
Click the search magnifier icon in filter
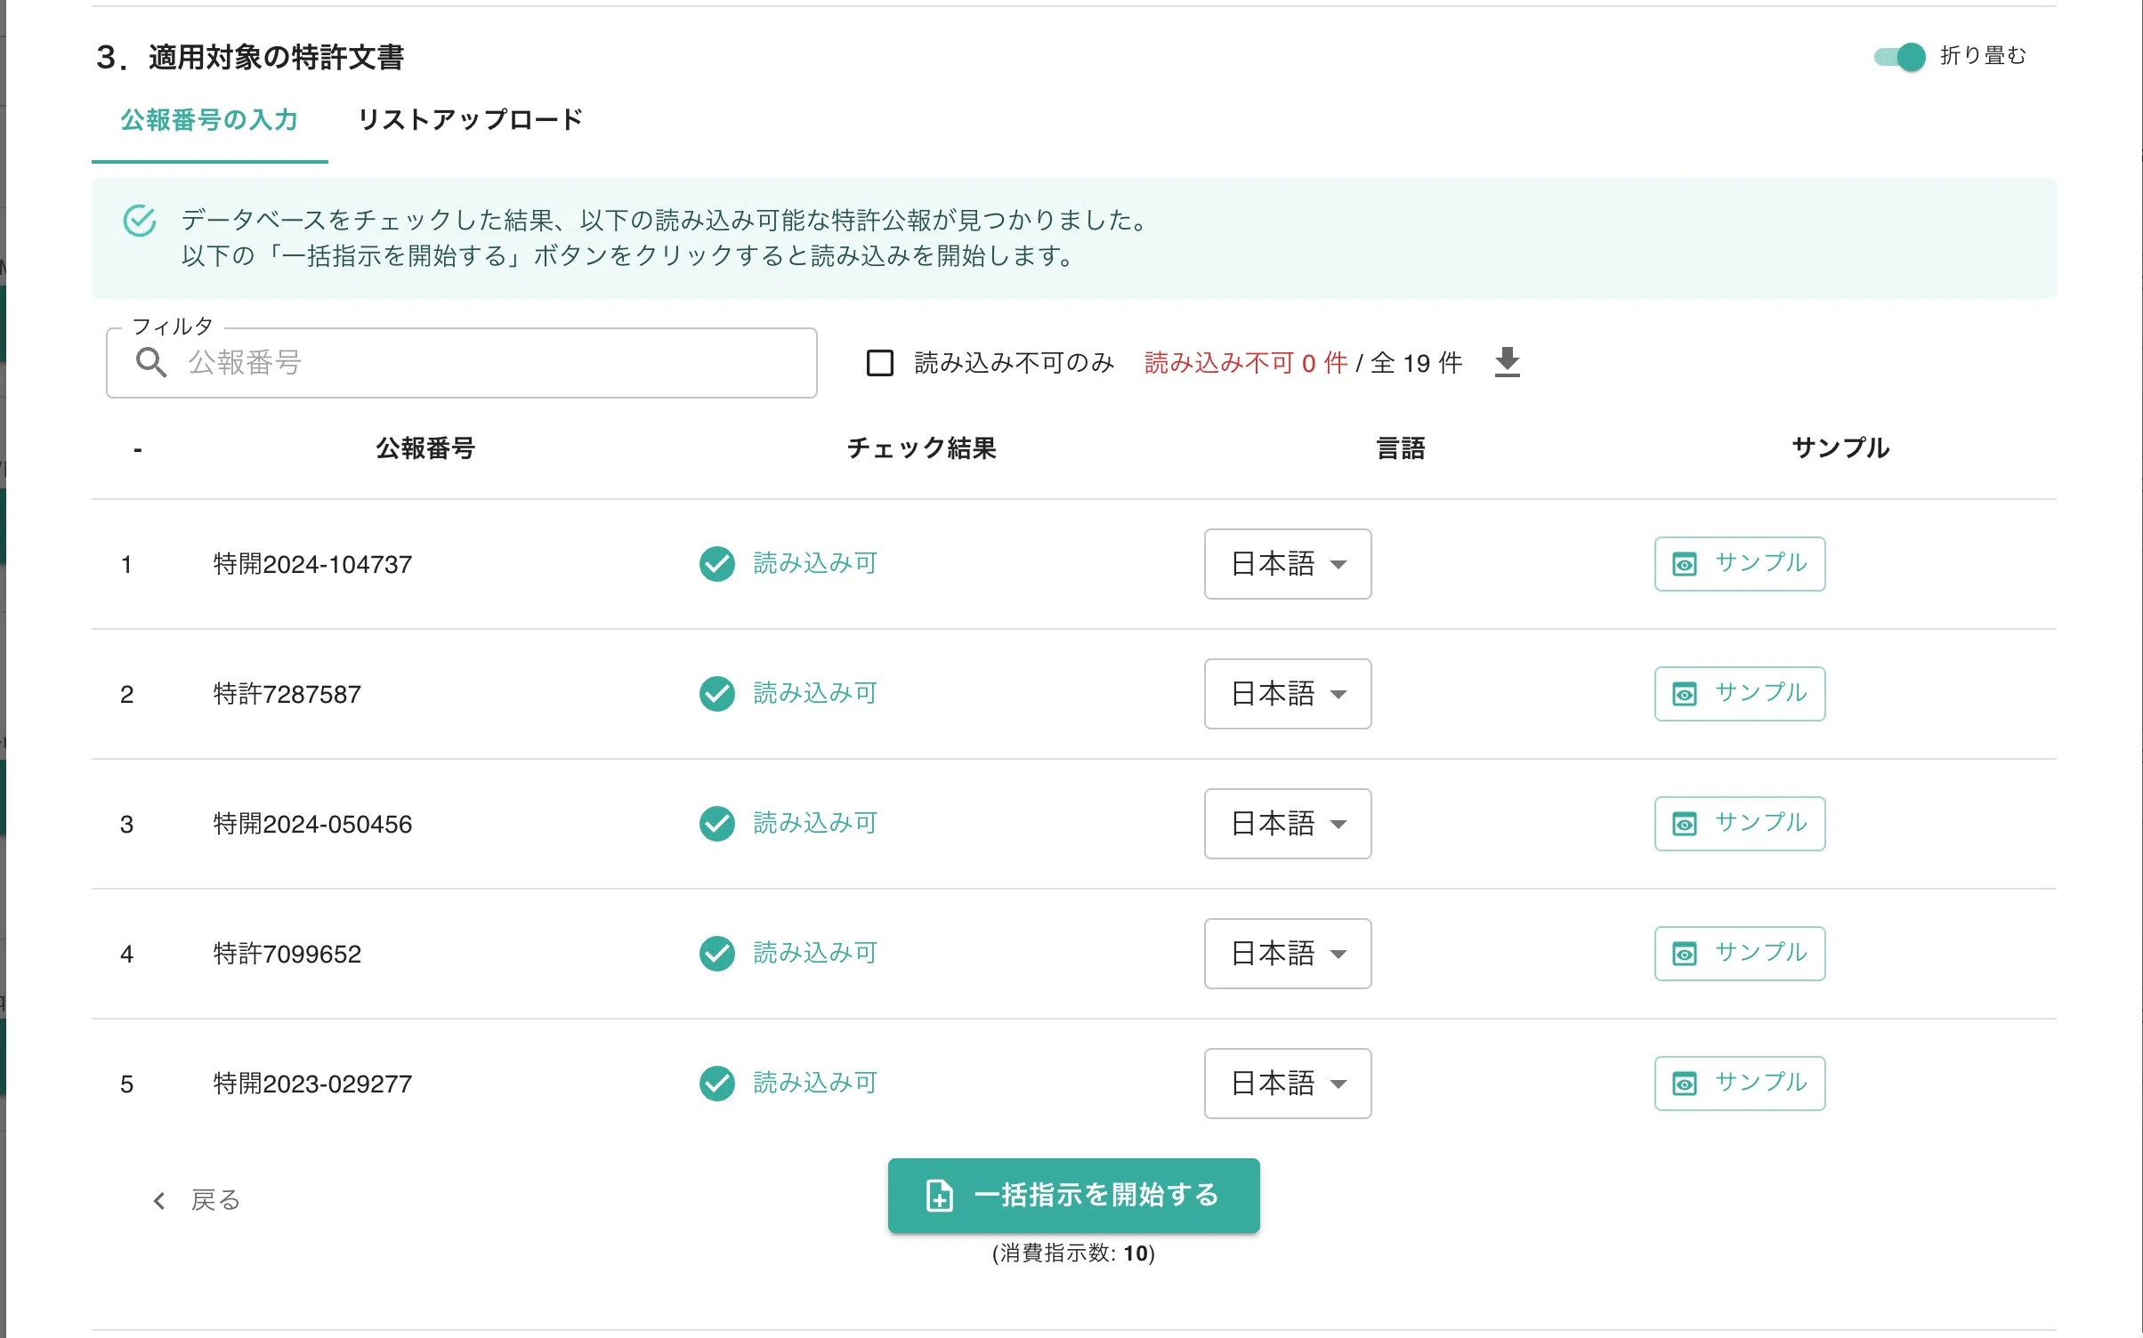coord(150,362)
